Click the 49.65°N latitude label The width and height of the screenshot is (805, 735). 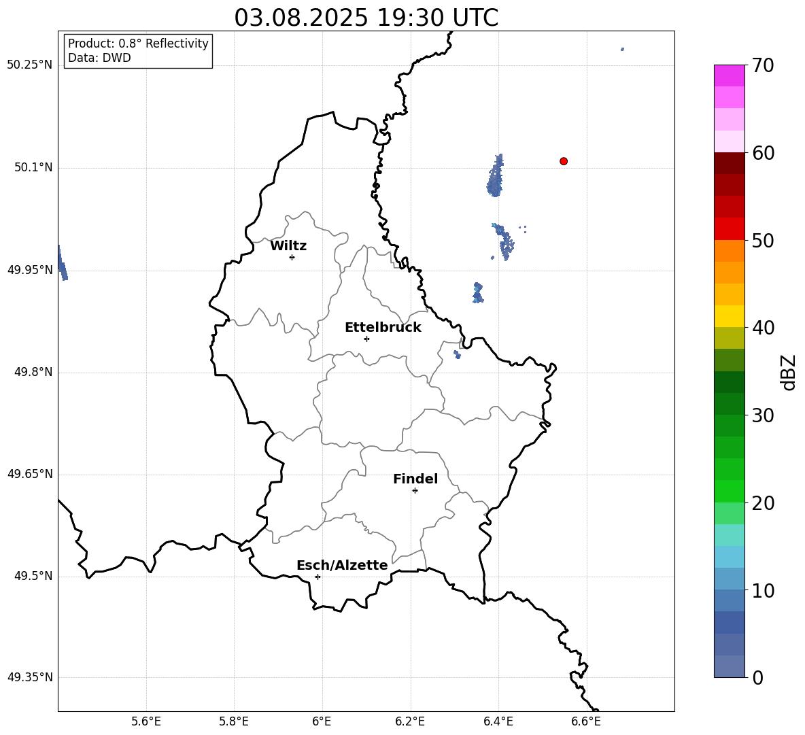point(30,473)
